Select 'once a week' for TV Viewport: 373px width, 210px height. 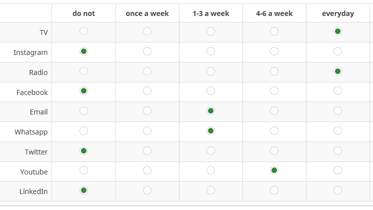click(x=147, y=31)
